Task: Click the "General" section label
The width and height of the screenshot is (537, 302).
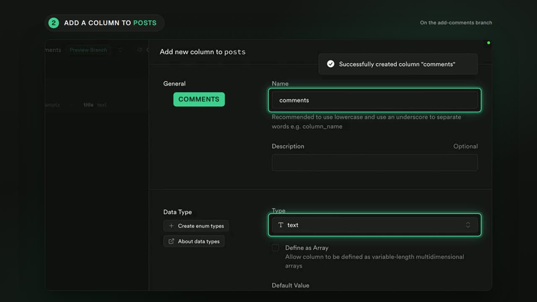Action: [175, 83]
